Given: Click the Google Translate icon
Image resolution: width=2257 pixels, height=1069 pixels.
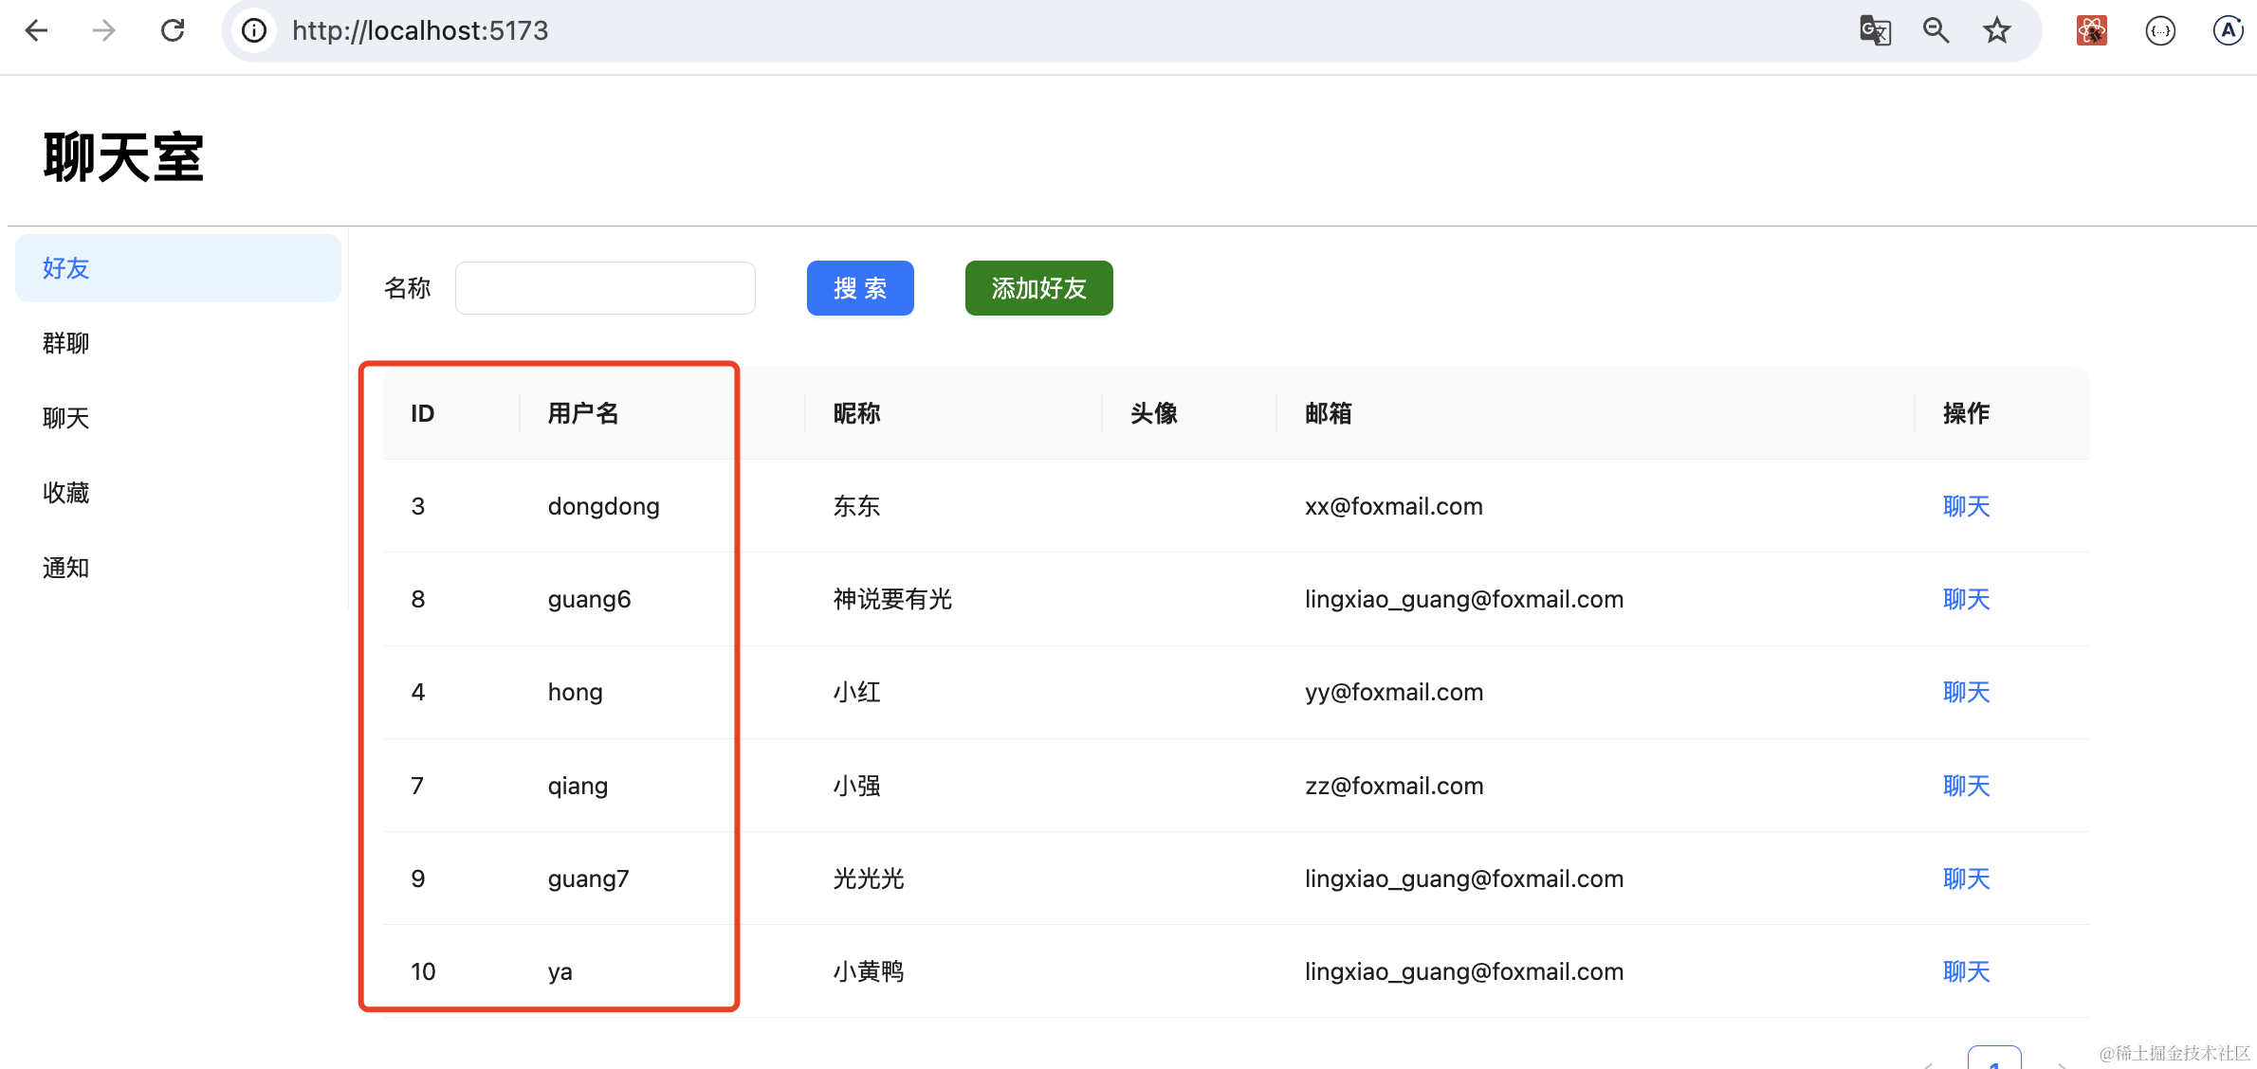Looking at the screenshot, I should tap(1875, 30).
